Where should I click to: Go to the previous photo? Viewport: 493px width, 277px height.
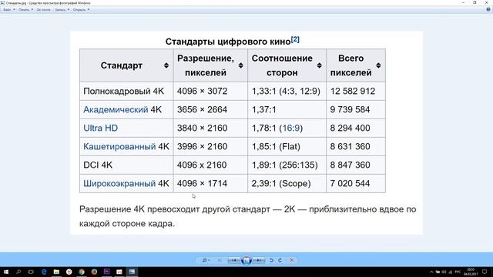click(234, 260)
